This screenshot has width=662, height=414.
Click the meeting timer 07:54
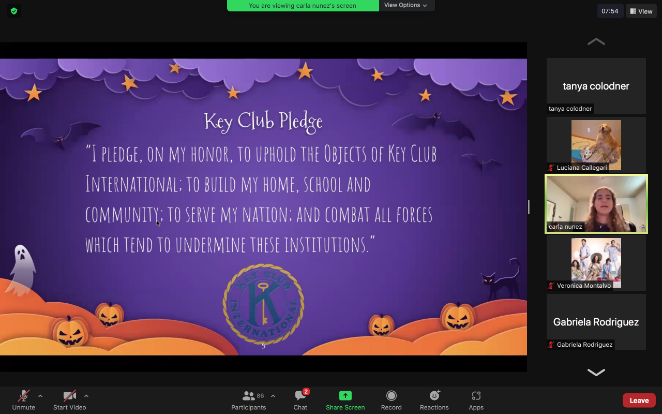click(x=610, y=11)
